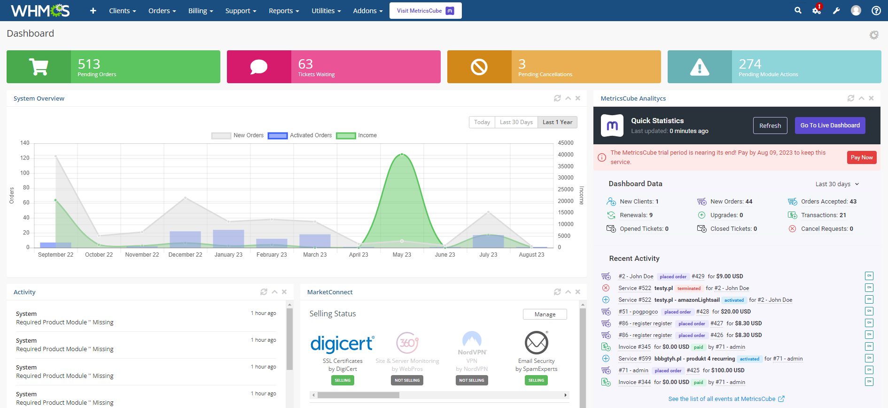Toggle Activated Orders legend item
Image resolution: width=888 pixels, height=408 pixels.
click(x=300, y=135)
